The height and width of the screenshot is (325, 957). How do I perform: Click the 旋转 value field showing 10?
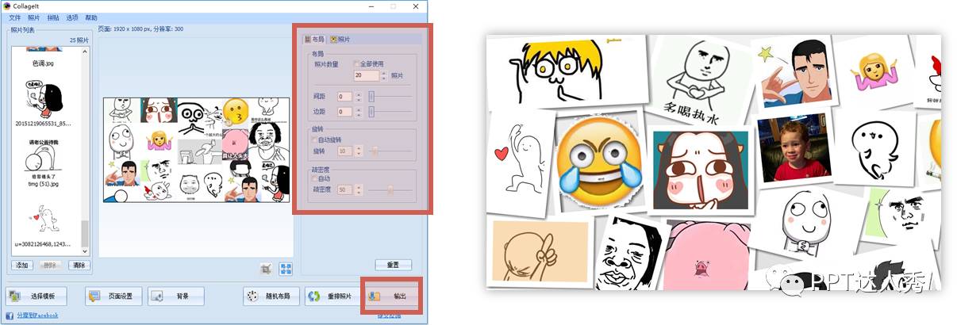[x=344, y=151]
